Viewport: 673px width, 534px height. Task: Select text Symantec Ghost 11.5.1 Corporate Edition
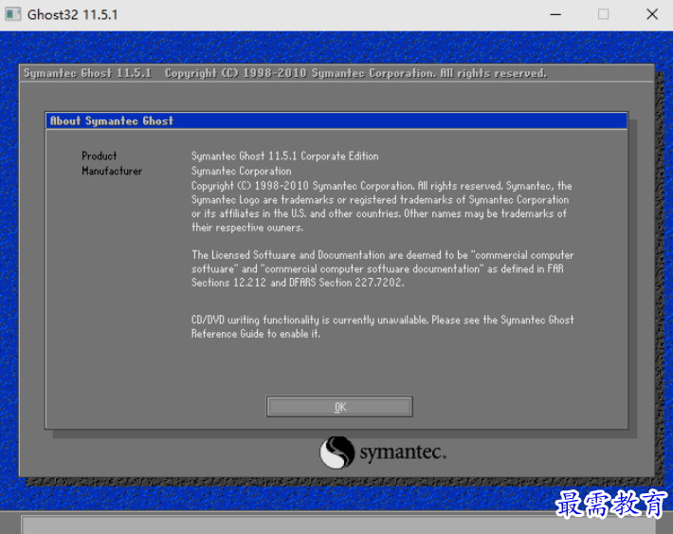coord(285,156)
